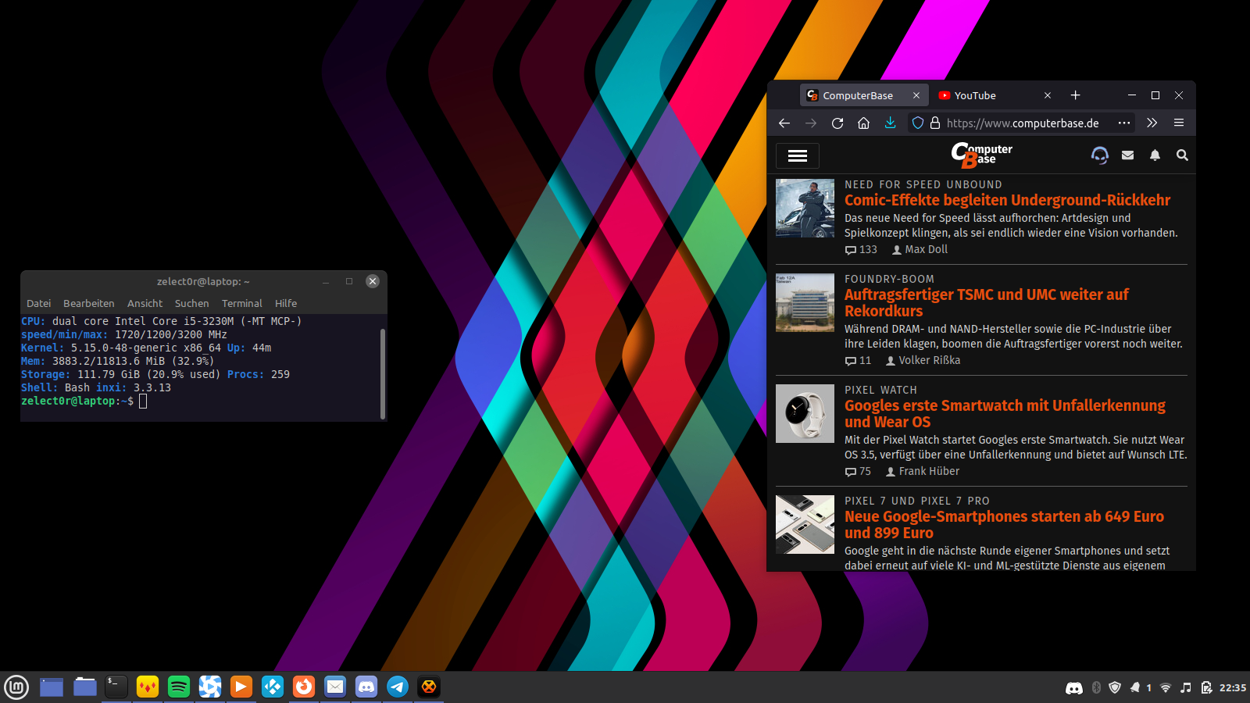This screenshot has height=703, width=1250.
Task: Close the ComputerBase tab
Action: [916, 95]
